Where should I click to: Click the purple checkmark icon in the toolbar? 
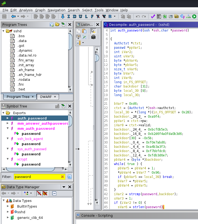coord(153,16)
